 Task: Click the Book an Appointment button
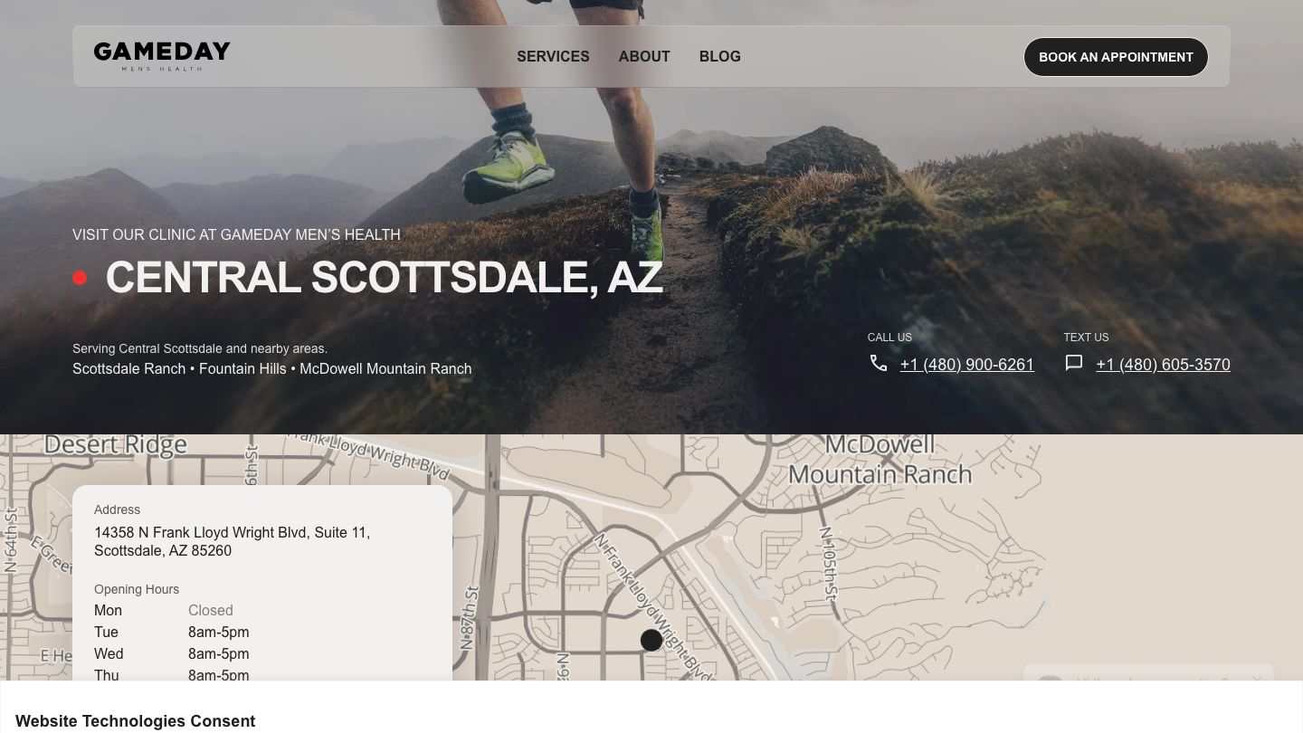tap(1116, 57)
